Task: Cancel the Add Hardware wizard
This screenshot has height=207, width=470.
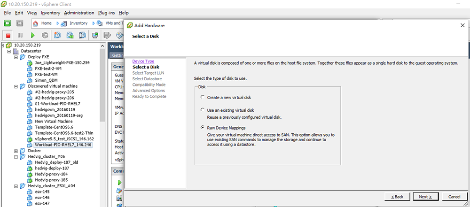Action: pyautogui.click(x=454, y=197)
